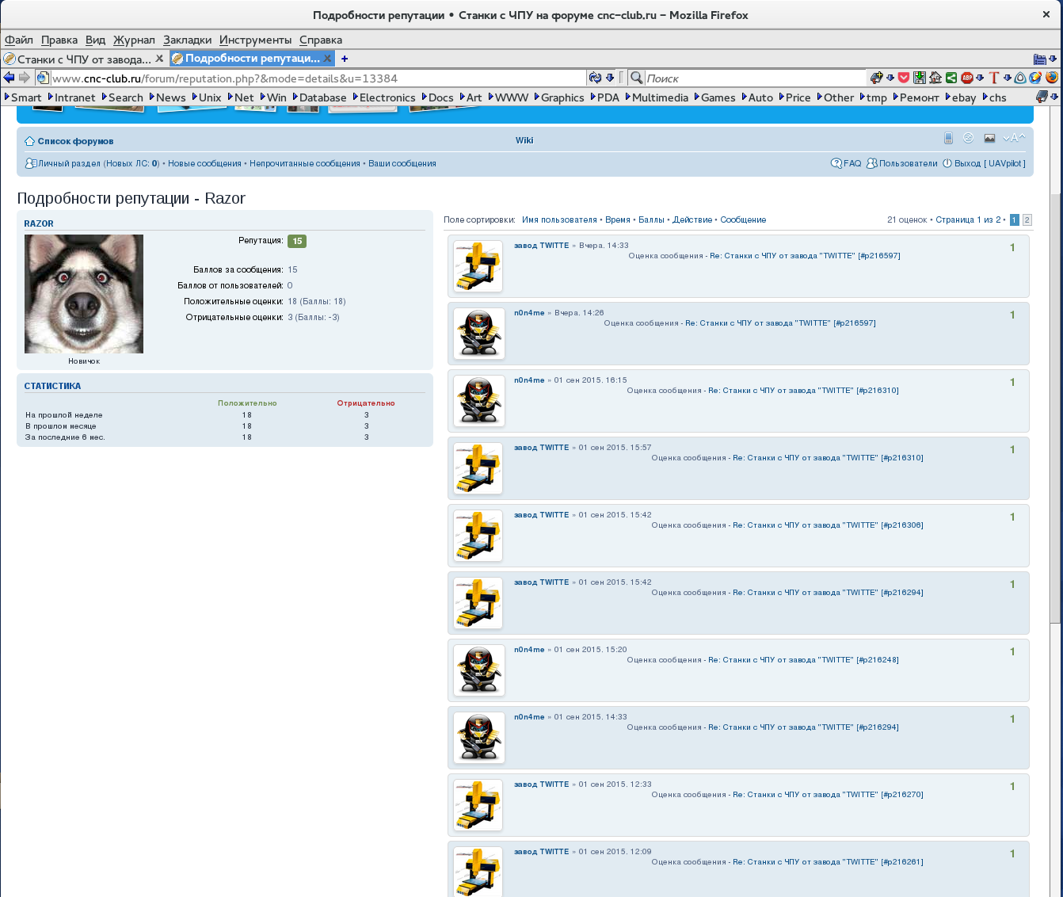This screenshot has height=897, width=1063.
Task: Click the Adblock Plus ABP icon
Action: coord(967,78)
